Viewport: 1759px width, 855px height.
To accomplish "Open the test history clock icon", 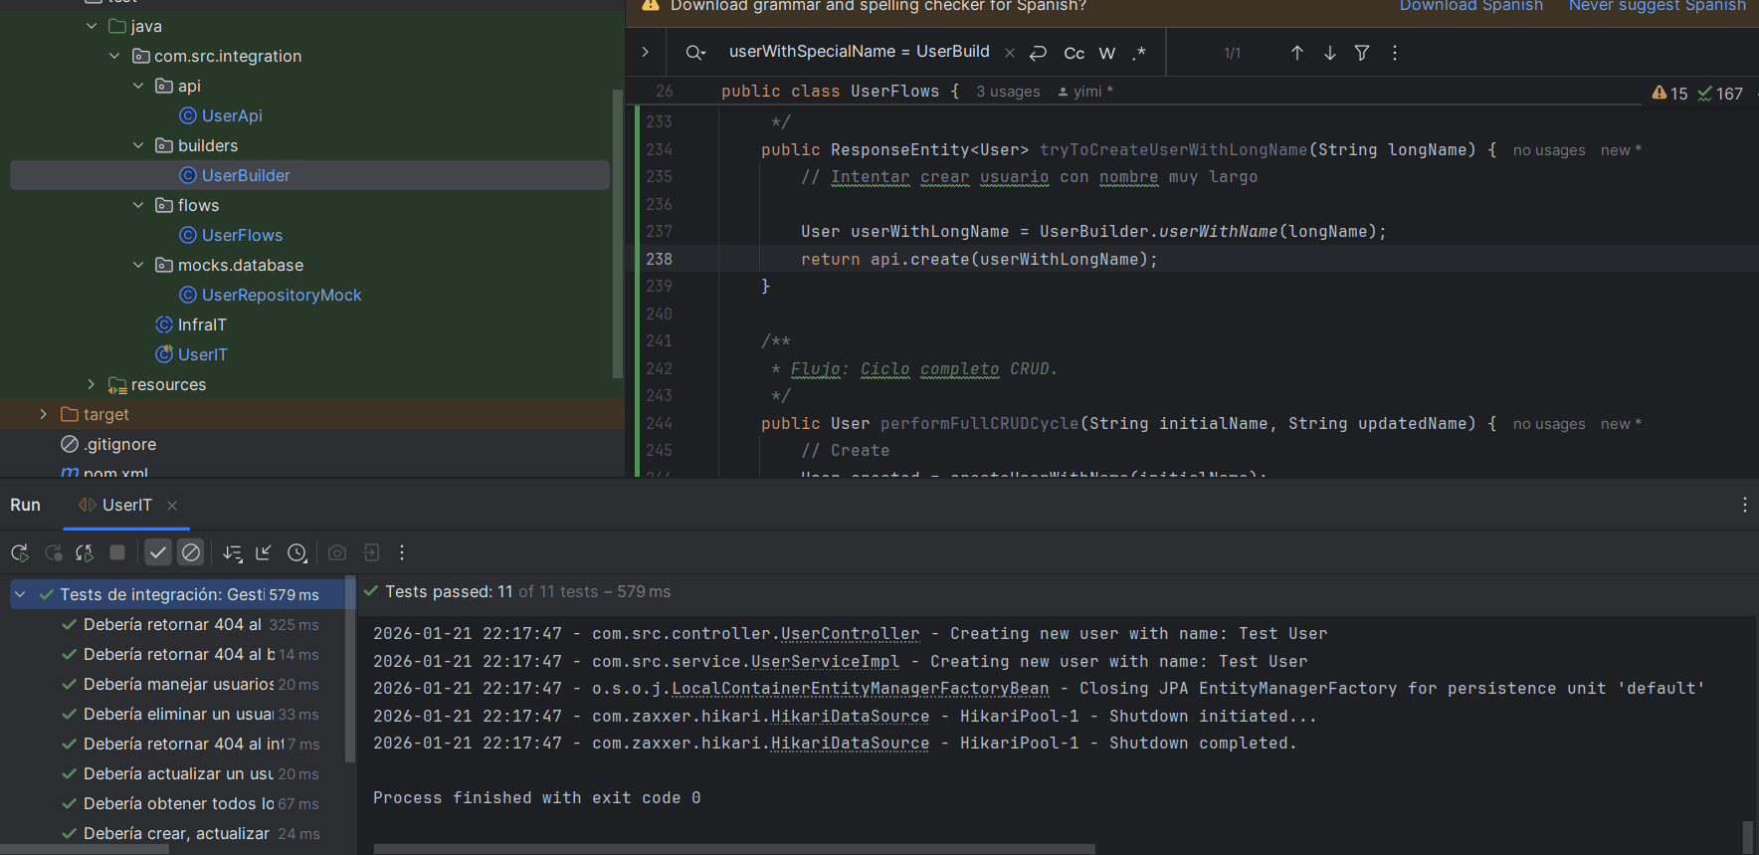I will pos(296,552).
